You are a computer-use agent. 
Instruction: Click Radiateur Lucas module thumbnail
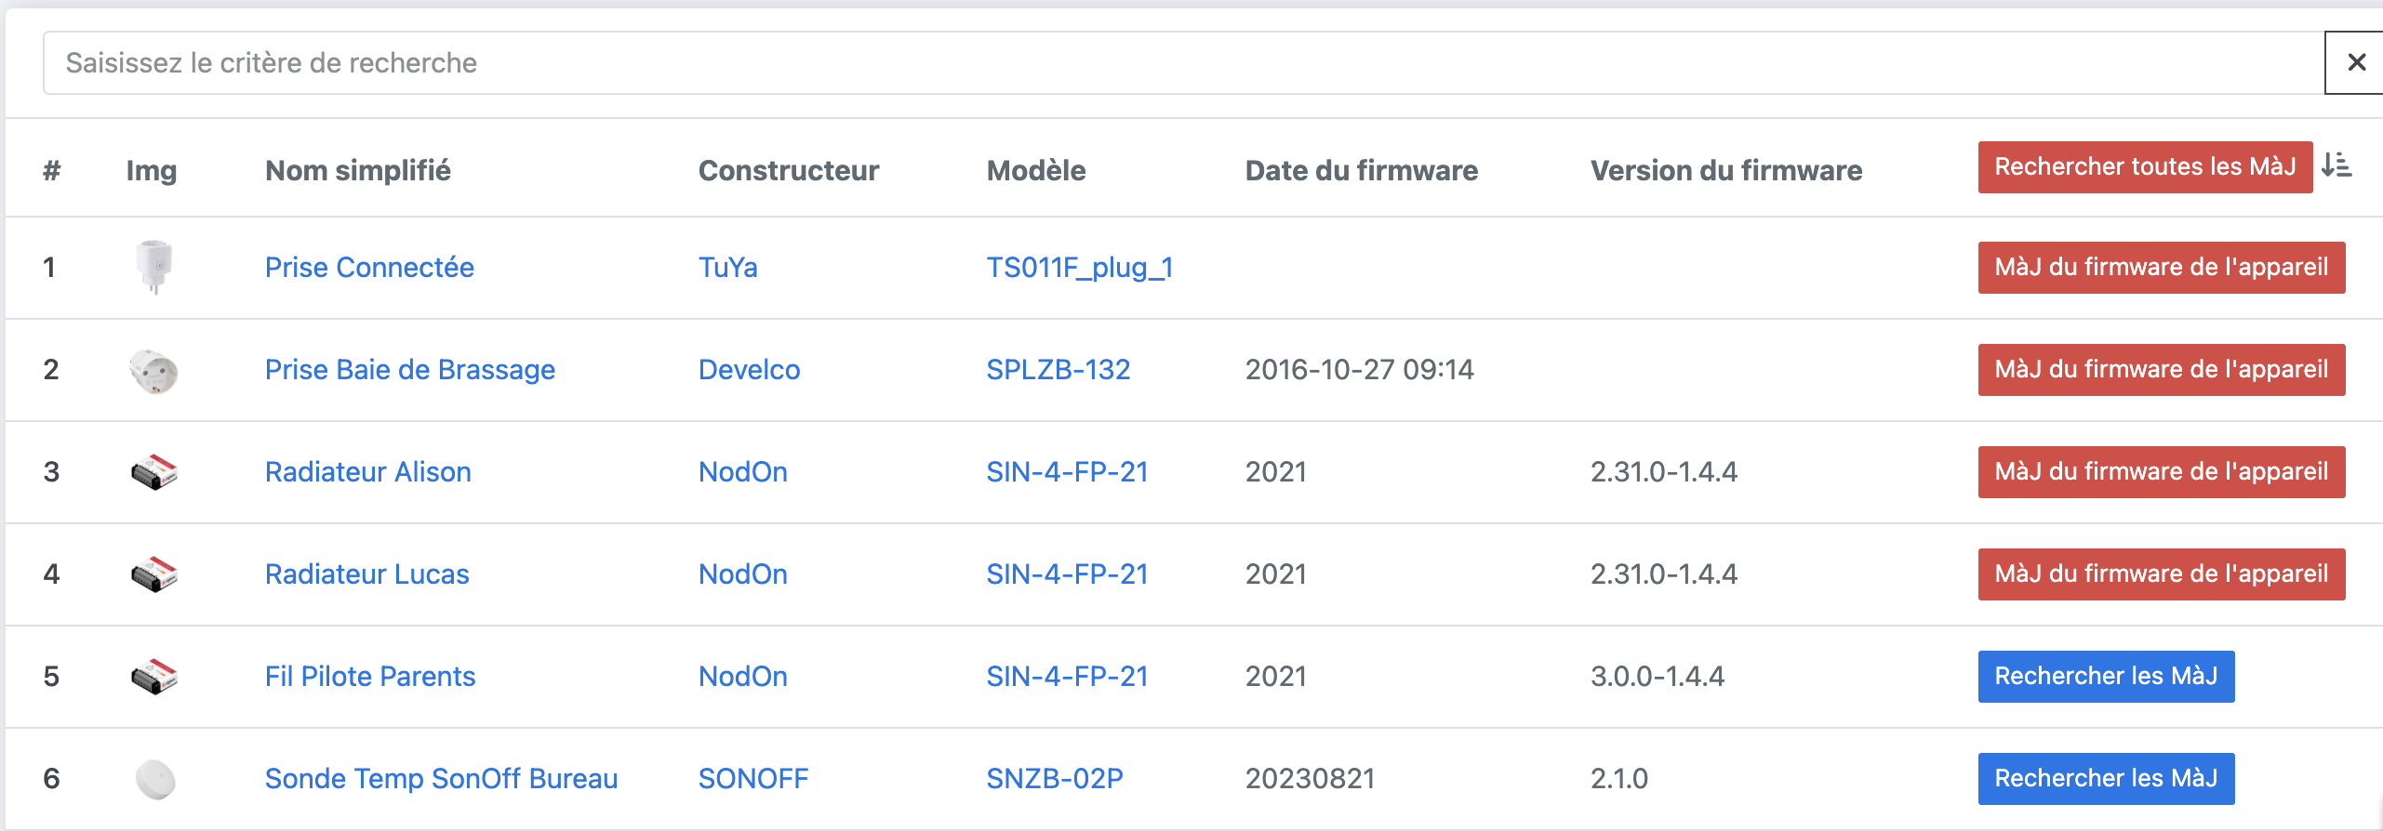click(x=153, y=574)
